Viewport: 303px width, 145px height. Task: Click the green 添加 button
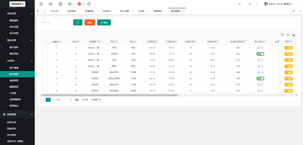(x=104, y=22)
